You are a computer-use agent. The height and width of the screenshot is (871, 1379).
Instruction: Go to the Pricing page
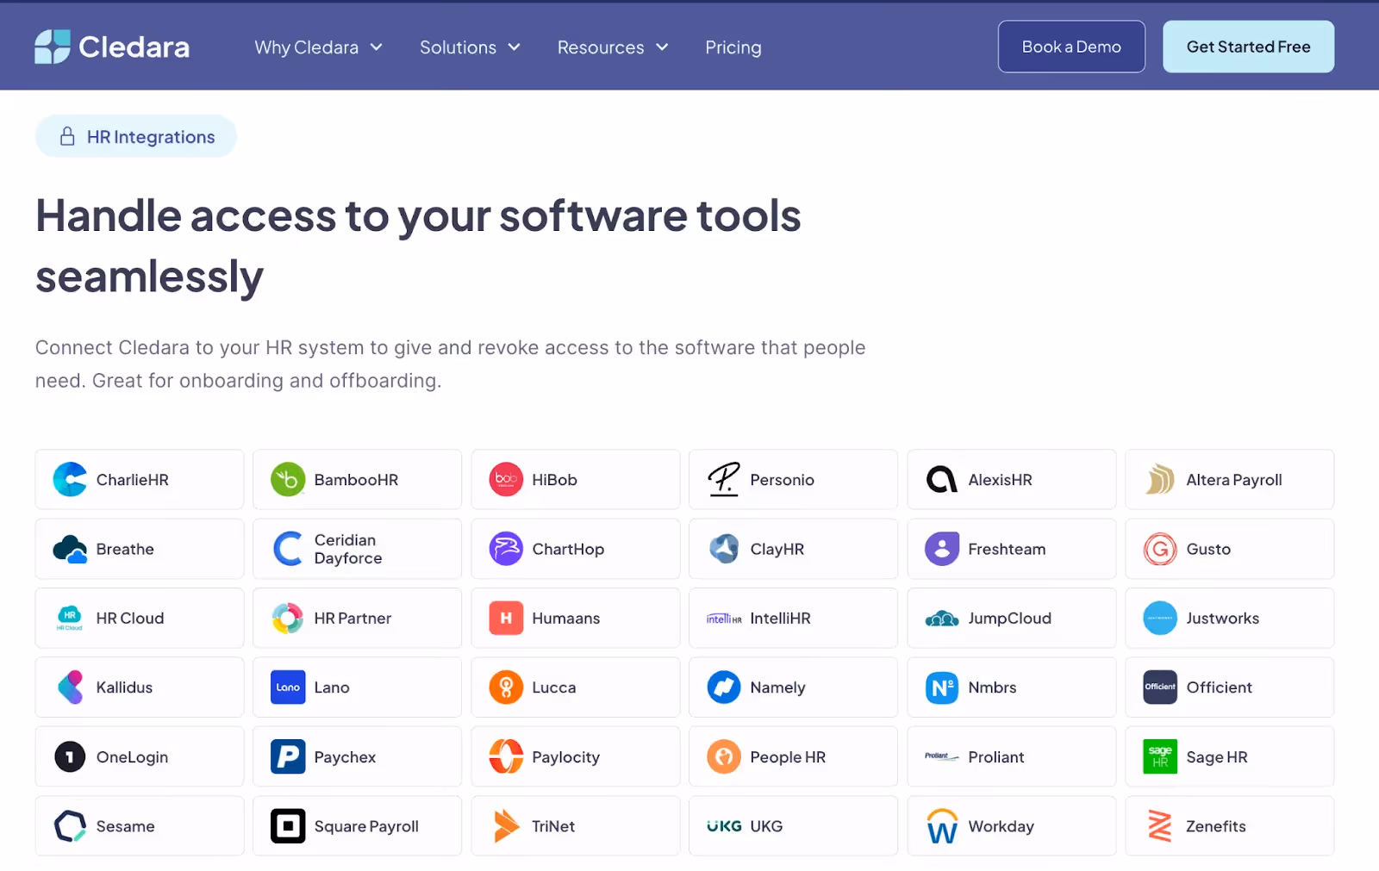[x=733, y=47]
